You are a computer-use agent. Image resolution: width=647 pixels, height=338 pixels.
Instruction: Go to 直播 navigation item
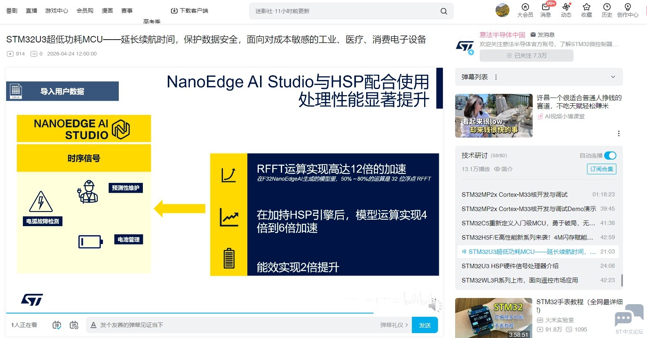pyautogui.click(x=31, y=11)
